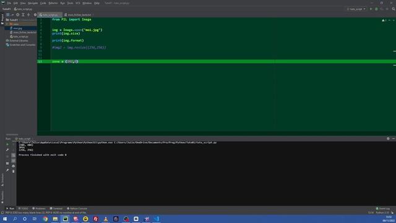The image size is (396, 223).
Task: Open Project view mode dropdown arrow
Action: click(x=12, y=15)
